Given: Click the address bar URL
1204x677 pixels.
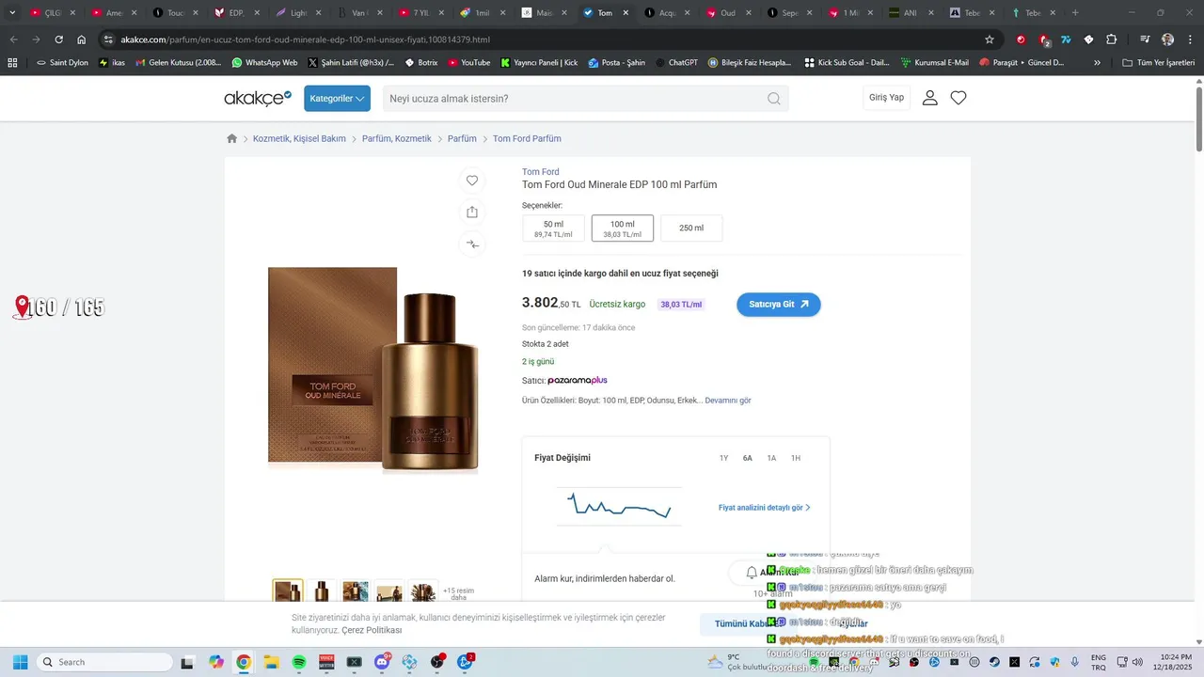Looking at the screenshot, I should pyautogui.click(x=305, y=39).
